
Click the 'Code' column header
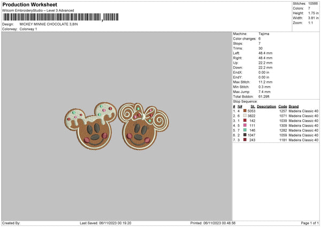click(x=282, y=107)
